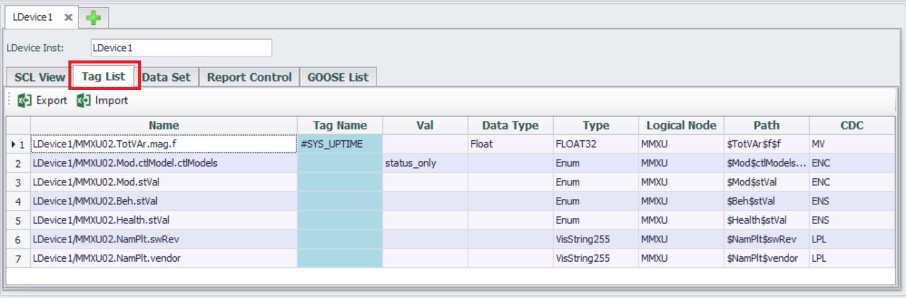Click the Import Excel icon
The height and width of the screenshot is (298, 906).
pos(84,100)
